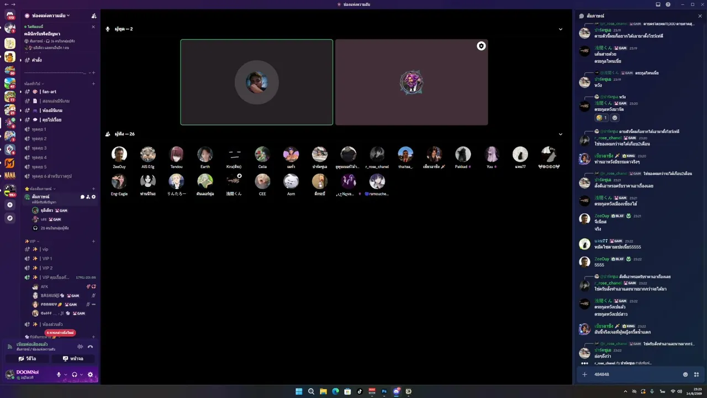Add a server with plus icon
The image size is (707, 398).
coord(10,205)
